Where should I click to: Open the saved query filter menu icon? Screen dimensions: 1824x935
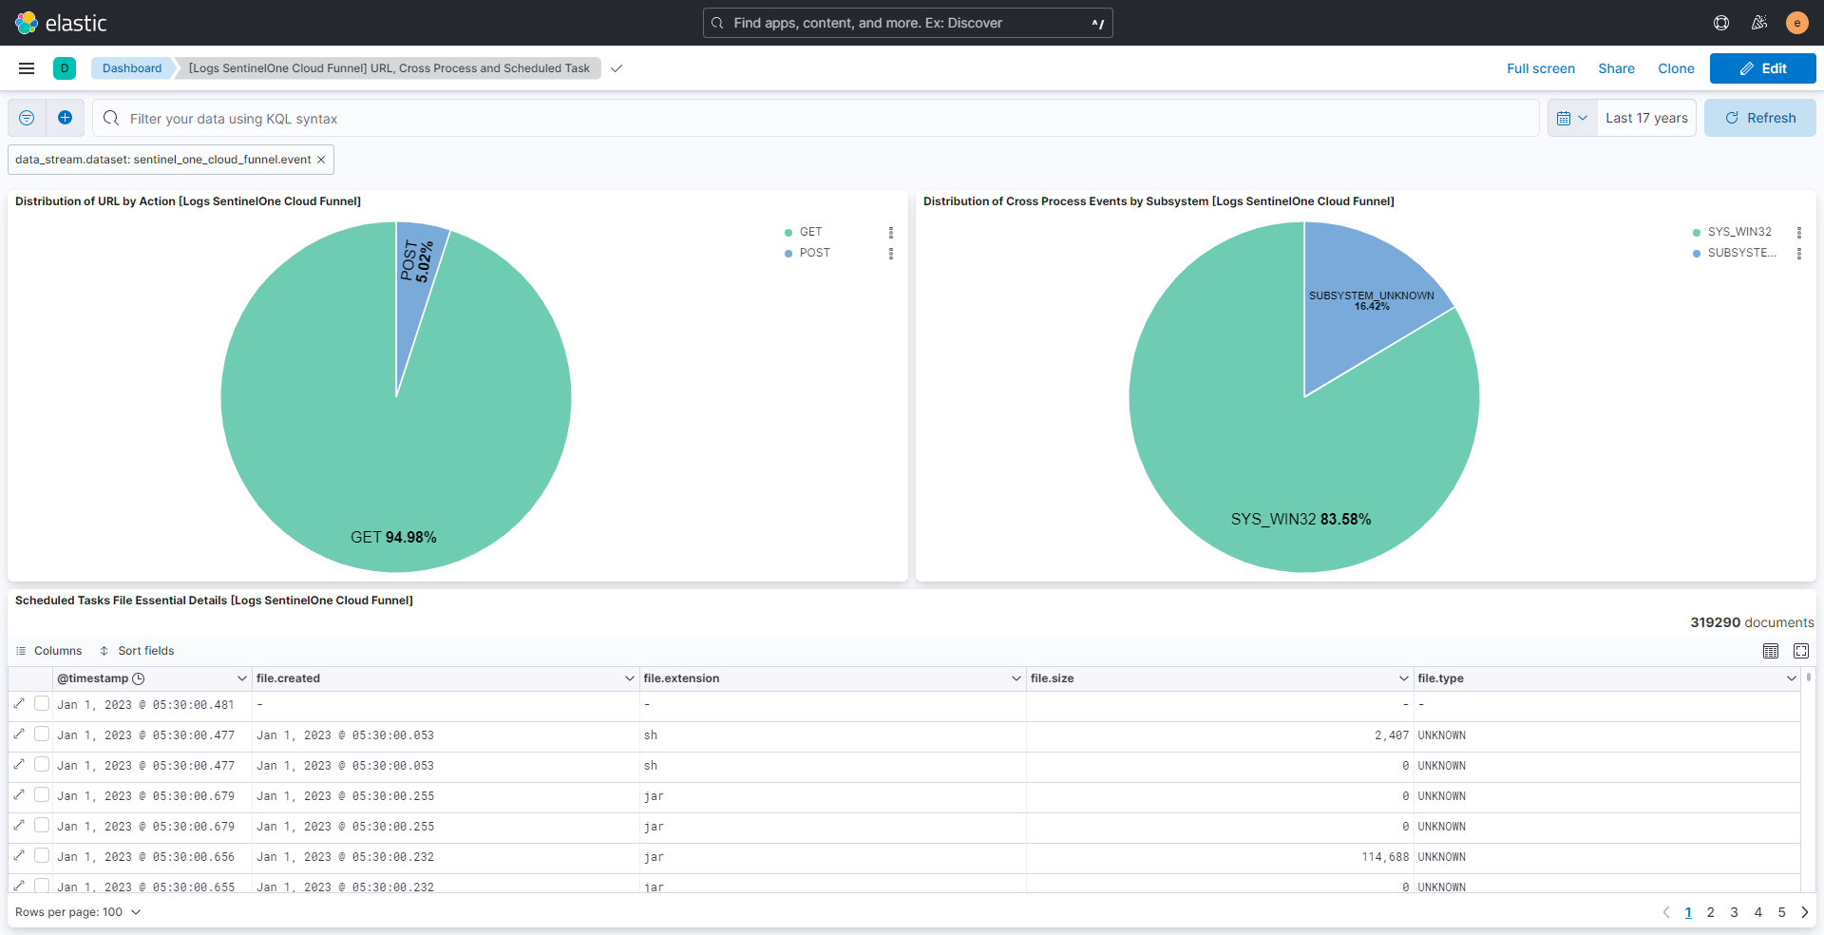pyautogui.click(x=27, y=118)
